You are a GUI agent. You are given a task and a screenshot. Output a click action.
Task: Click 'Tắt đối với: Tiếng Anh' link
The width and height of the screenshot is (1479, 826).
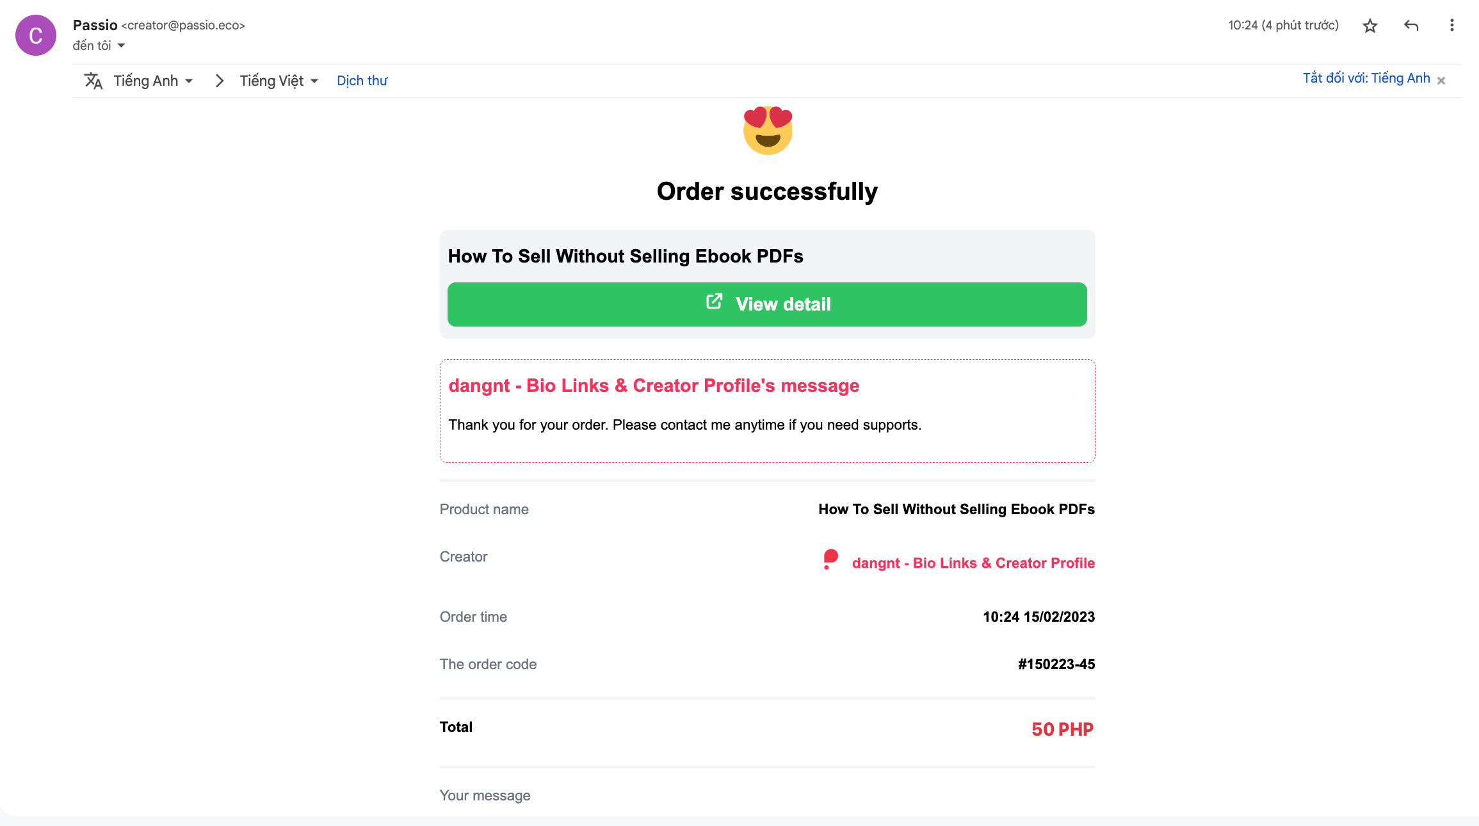(1366, 78)
